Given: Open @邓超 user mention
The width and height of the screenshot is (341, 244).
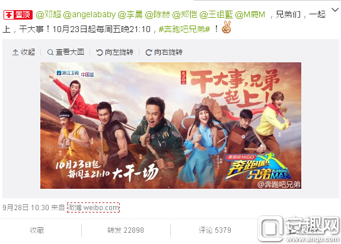Looking at the screenshot, I should pos(48,15).
